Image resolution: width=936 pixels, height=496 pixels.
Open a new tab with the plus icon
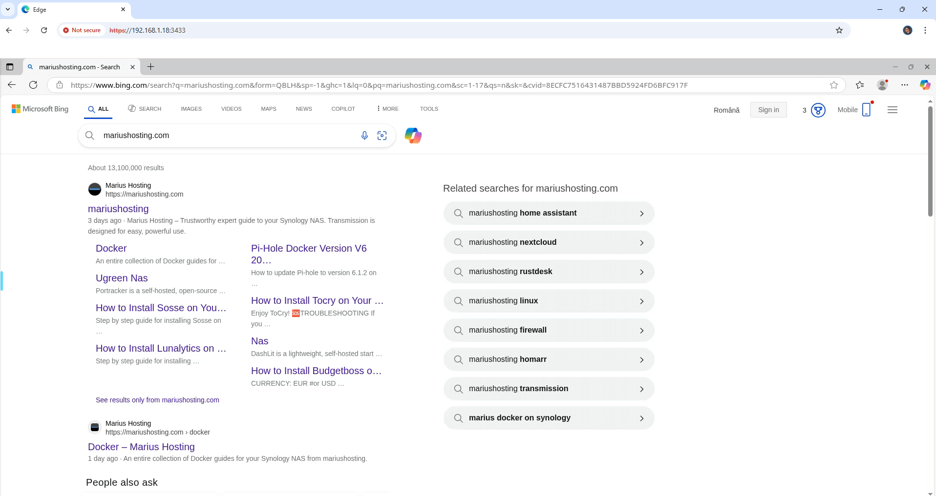(x=151, y=67)
